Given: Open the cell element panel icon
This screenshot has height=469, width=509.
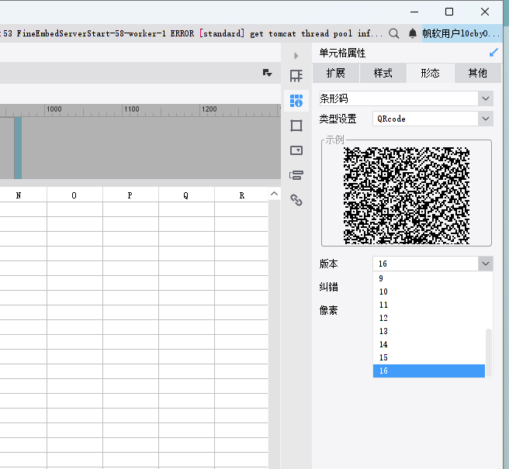Looking at the screenshot, I should point(296,76).
